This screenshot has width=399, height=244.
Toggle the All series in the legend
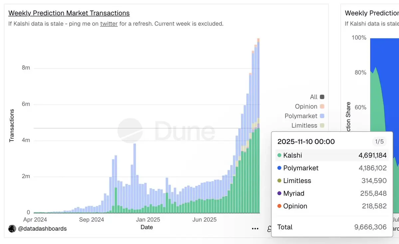point(317,97)
